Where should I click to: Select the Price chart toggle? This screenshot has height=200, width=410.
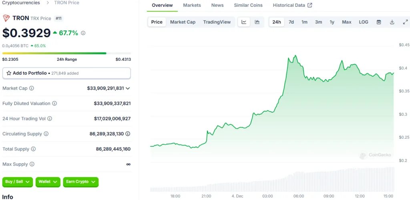157,22
